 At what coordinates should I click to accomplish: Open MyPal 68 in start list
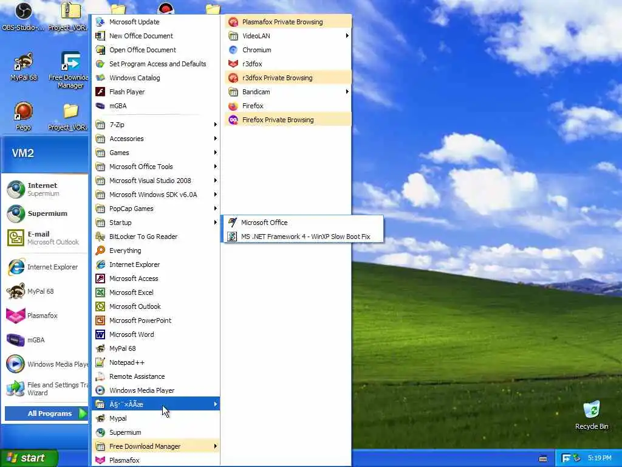tap(44, 291)
